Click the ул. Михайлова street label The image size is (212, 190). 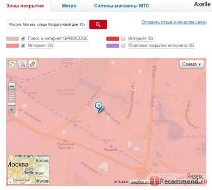(x=29, y=115)
